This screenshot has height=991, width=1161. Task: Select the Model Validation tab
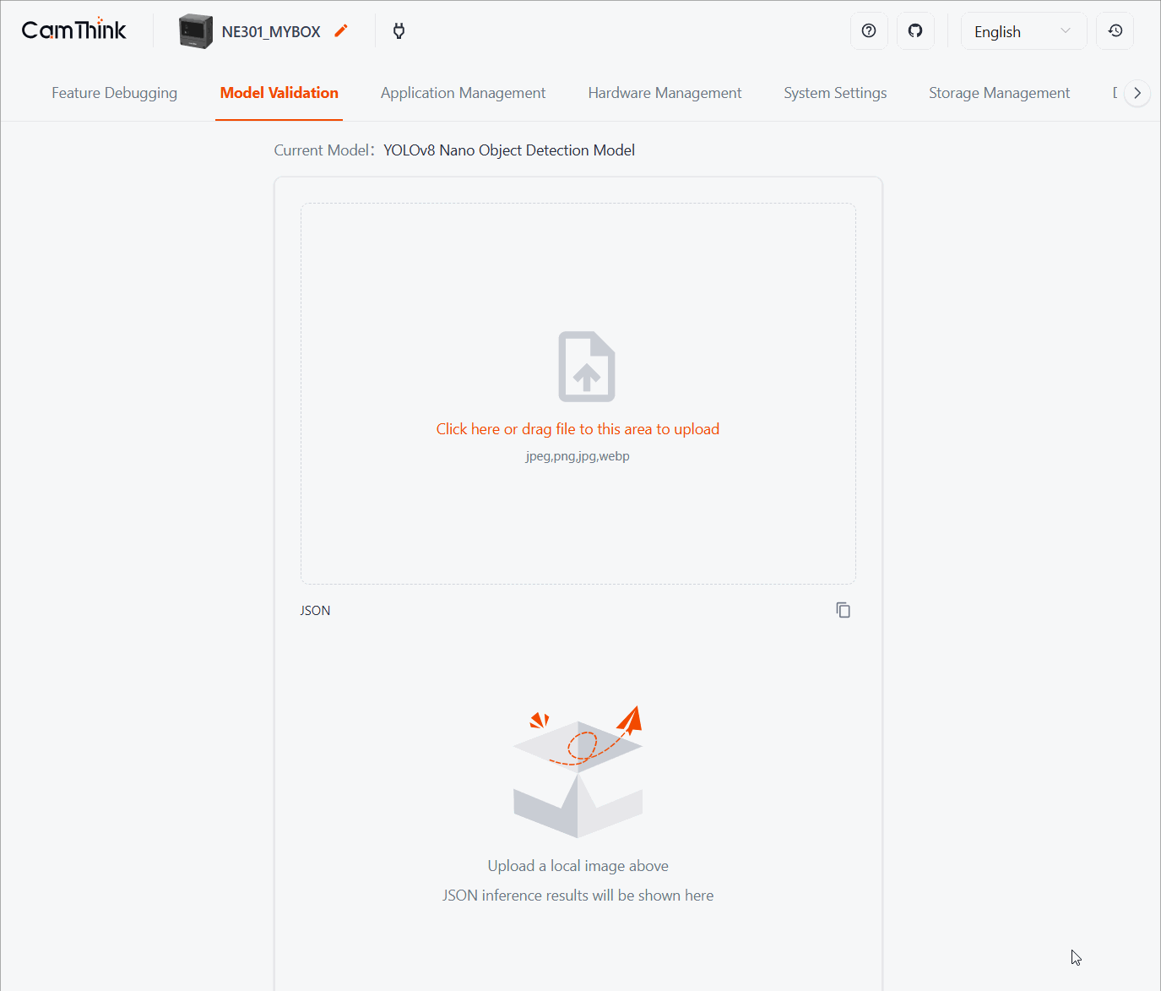[x=279, y=93]
